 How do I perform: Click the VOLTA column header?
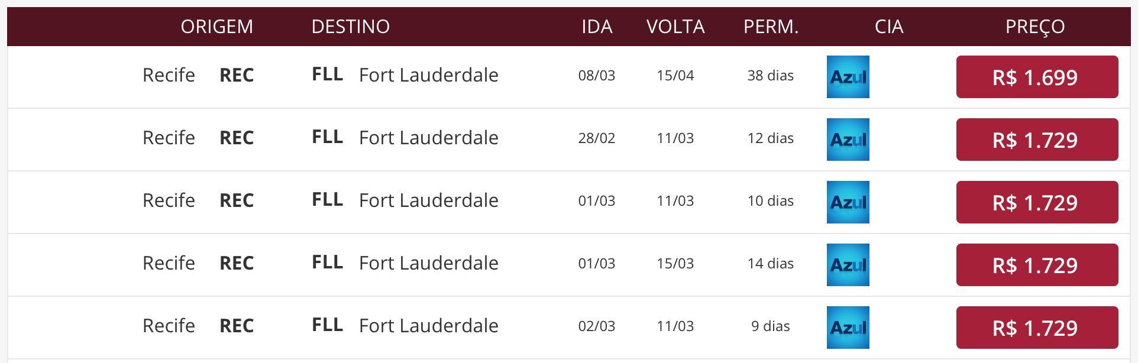pos(675,27)
